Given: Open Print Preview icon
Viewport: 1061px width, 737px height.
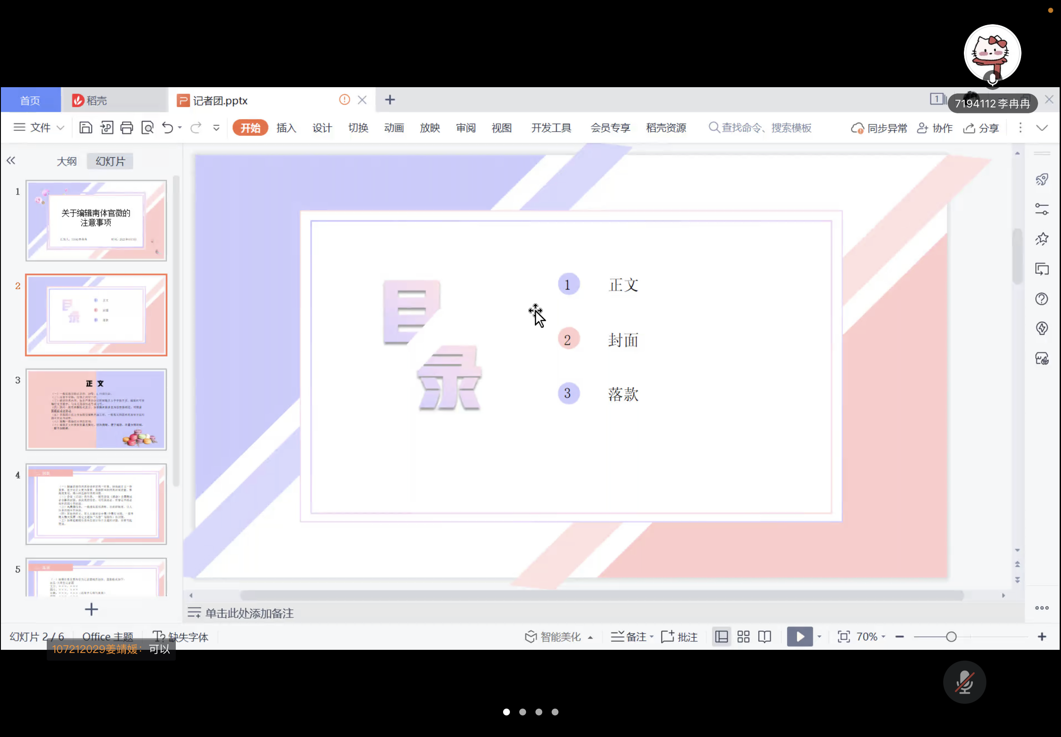Looking at the screenshot, I should click(x=147, y=128).
